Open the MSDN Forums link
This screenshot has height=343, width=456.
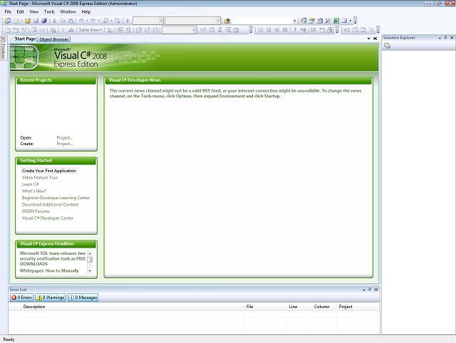36,211
